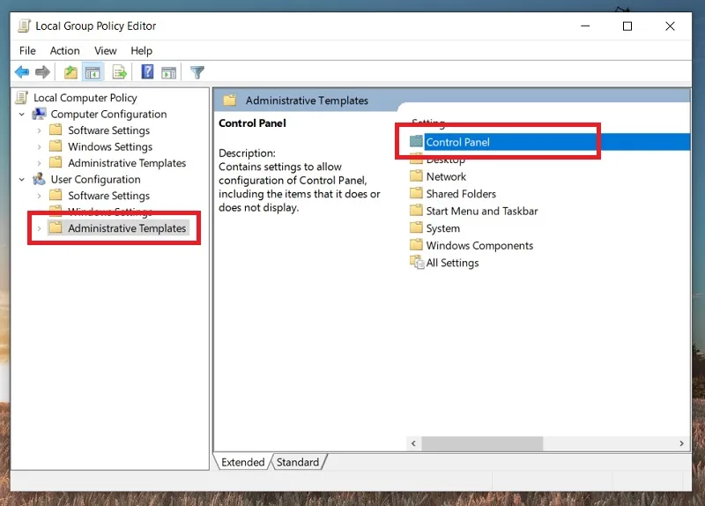The height and width of the screenshot is (506, 705).
Task: Switch to the Extended tab
Action: 243,462
